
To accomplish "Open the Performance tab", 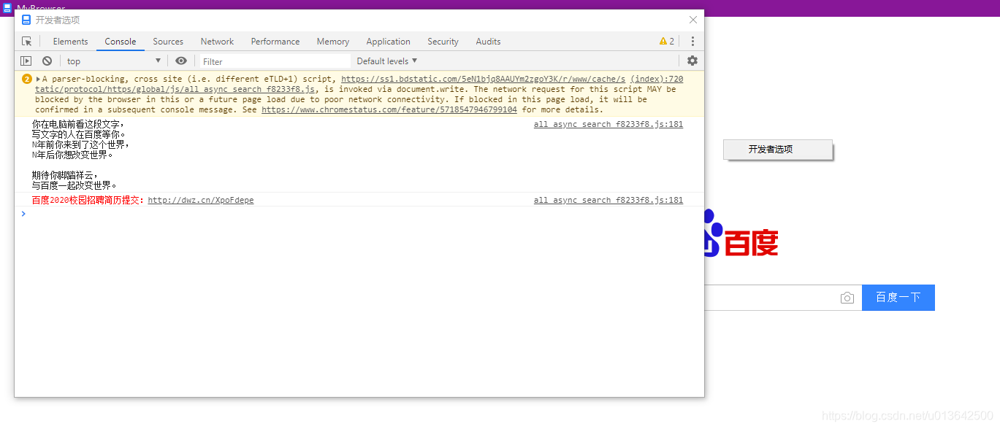I will click(x=275, y=42).
